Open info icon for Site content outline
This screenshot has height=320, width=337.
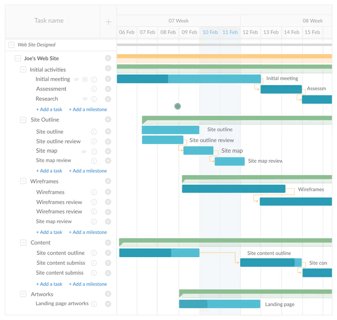pyautogui.click(x=94, y=253)
